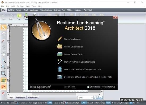The width and height of the screenshot is (146, 105).
Task: Open the Edit menu
Action: point(8,6)
